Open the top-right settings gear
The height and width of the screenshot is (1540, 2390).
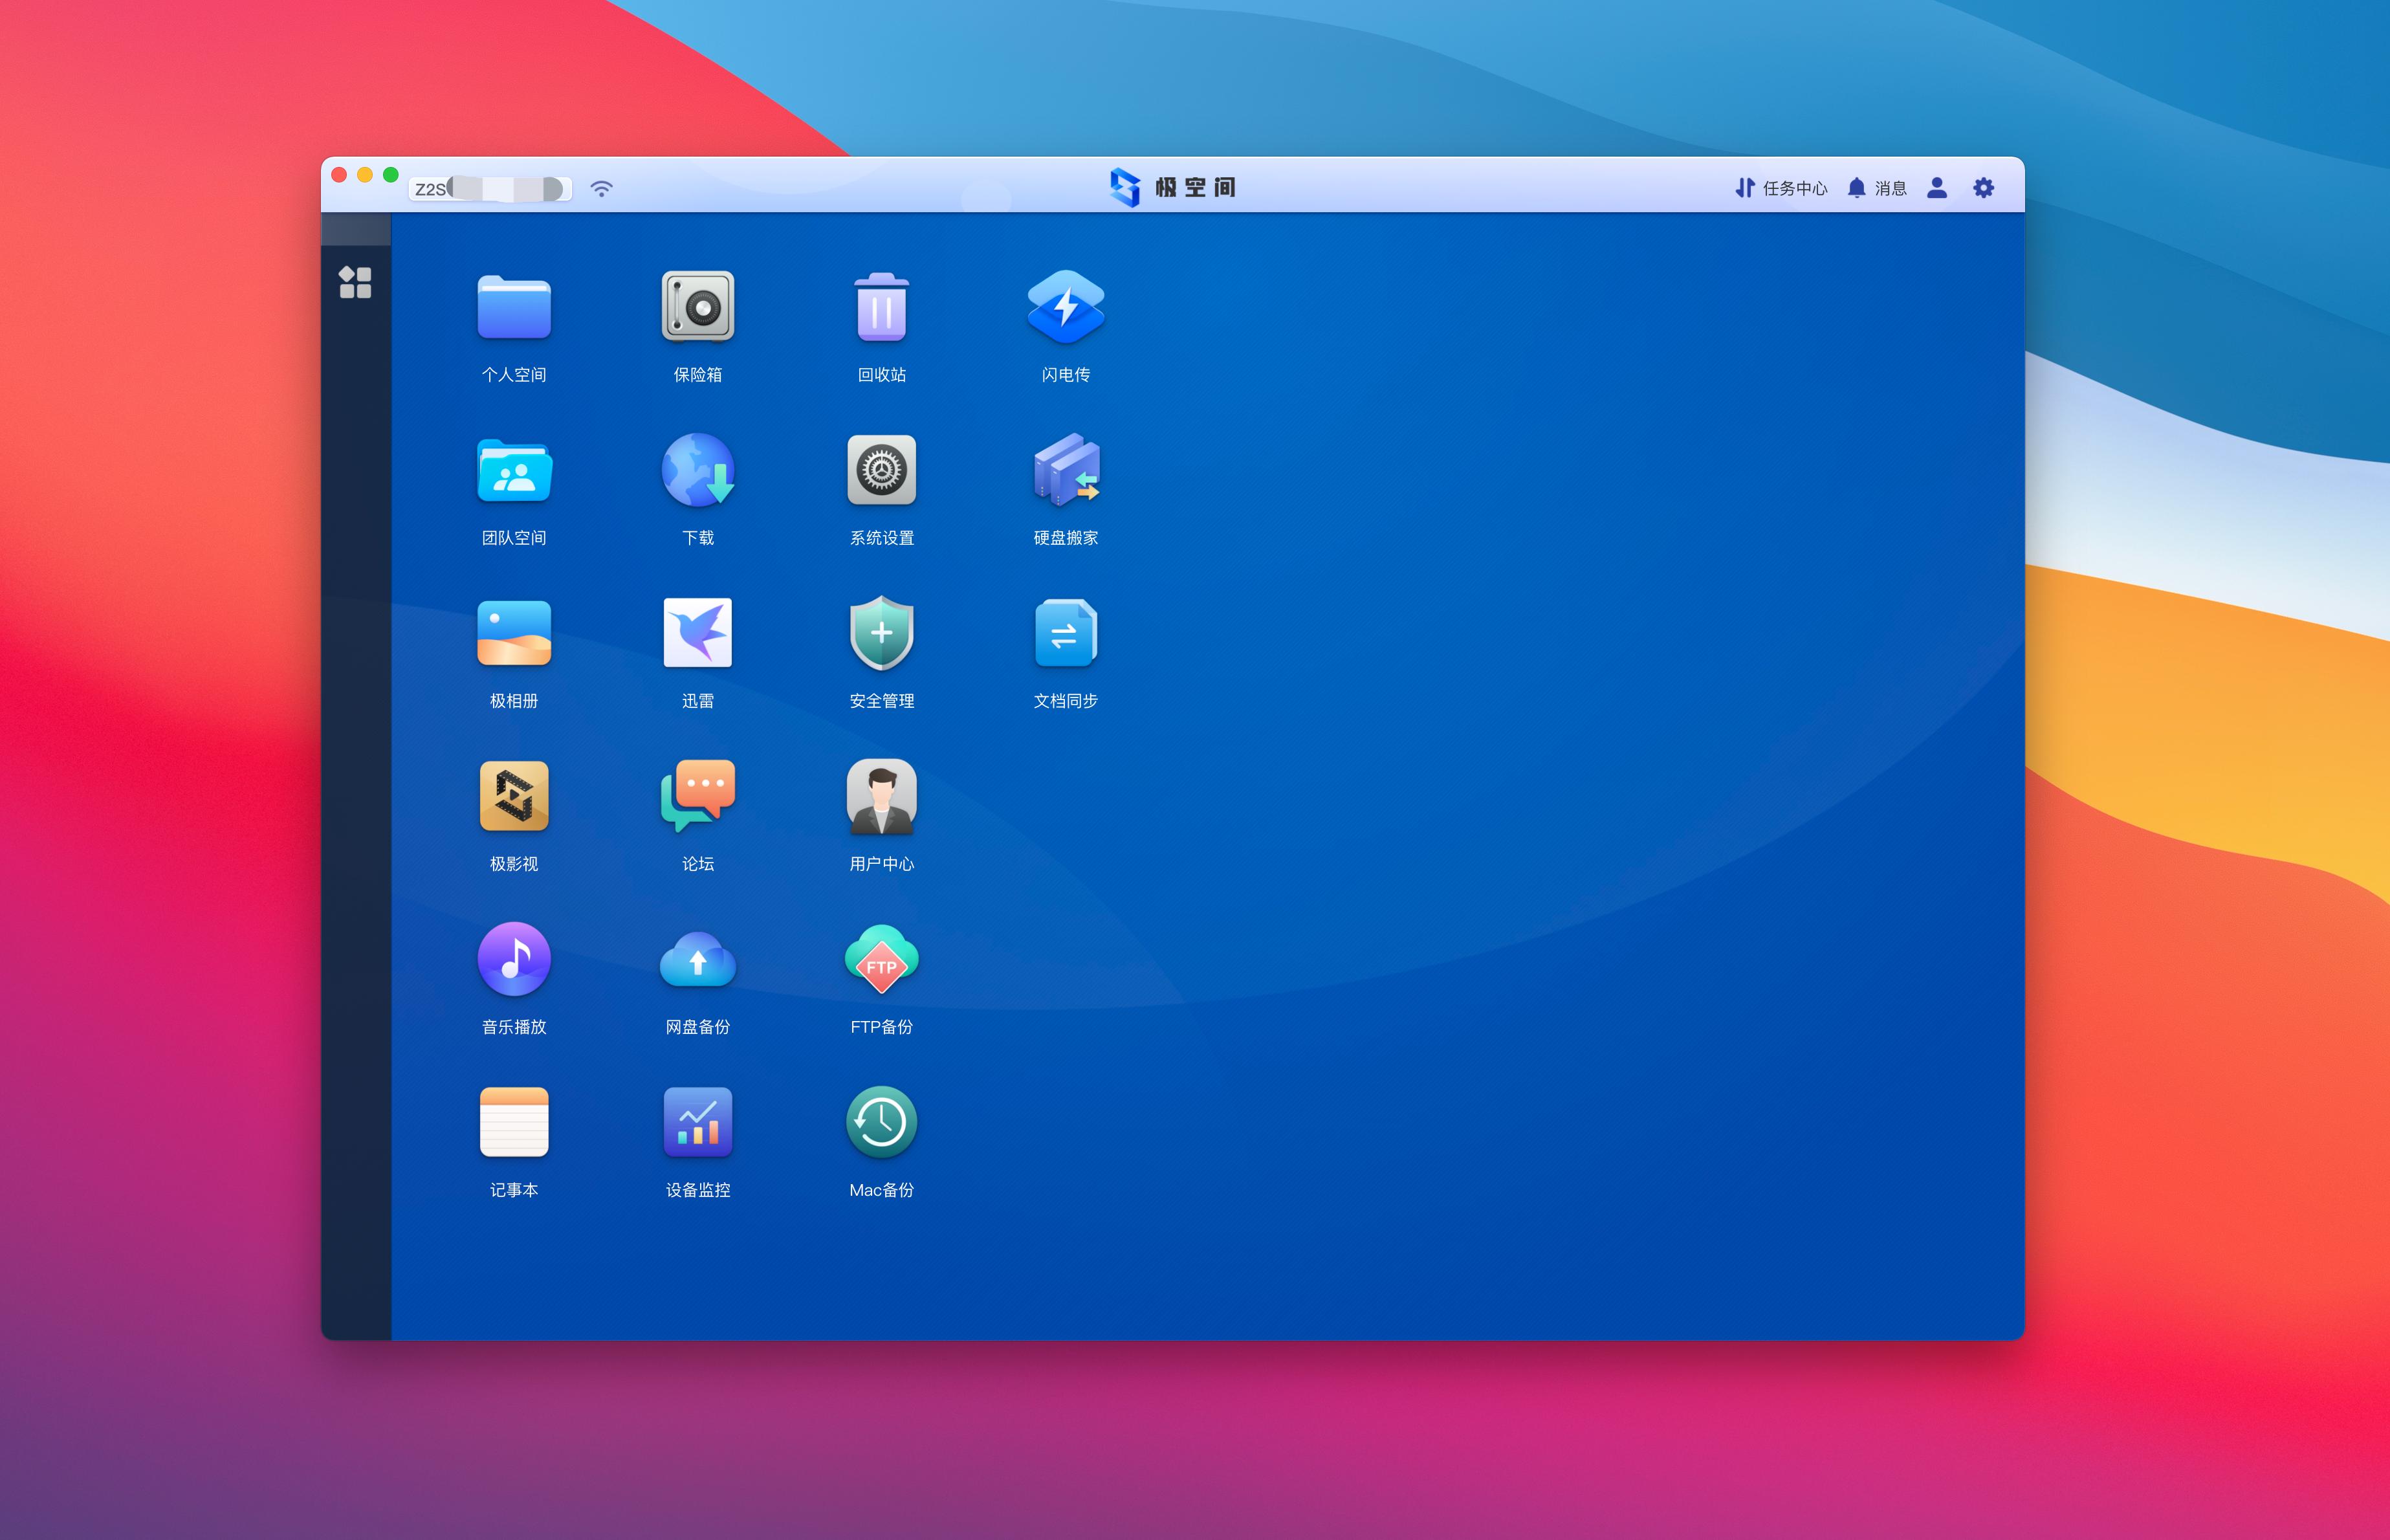1983,188
